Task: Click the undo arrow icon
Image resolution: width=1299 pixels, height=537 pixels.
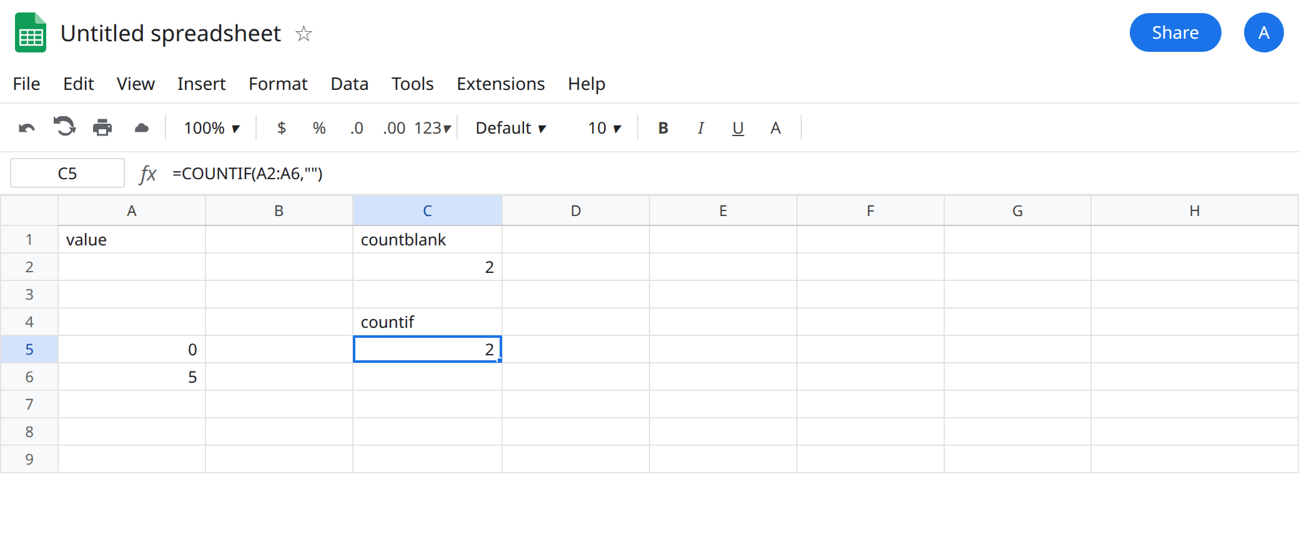Action: tap(27, 128)
